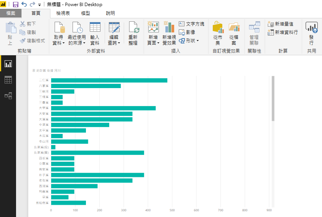
Task: Open 最近使用的來源 recent sources dropdown
Action: tap(77, 33)
